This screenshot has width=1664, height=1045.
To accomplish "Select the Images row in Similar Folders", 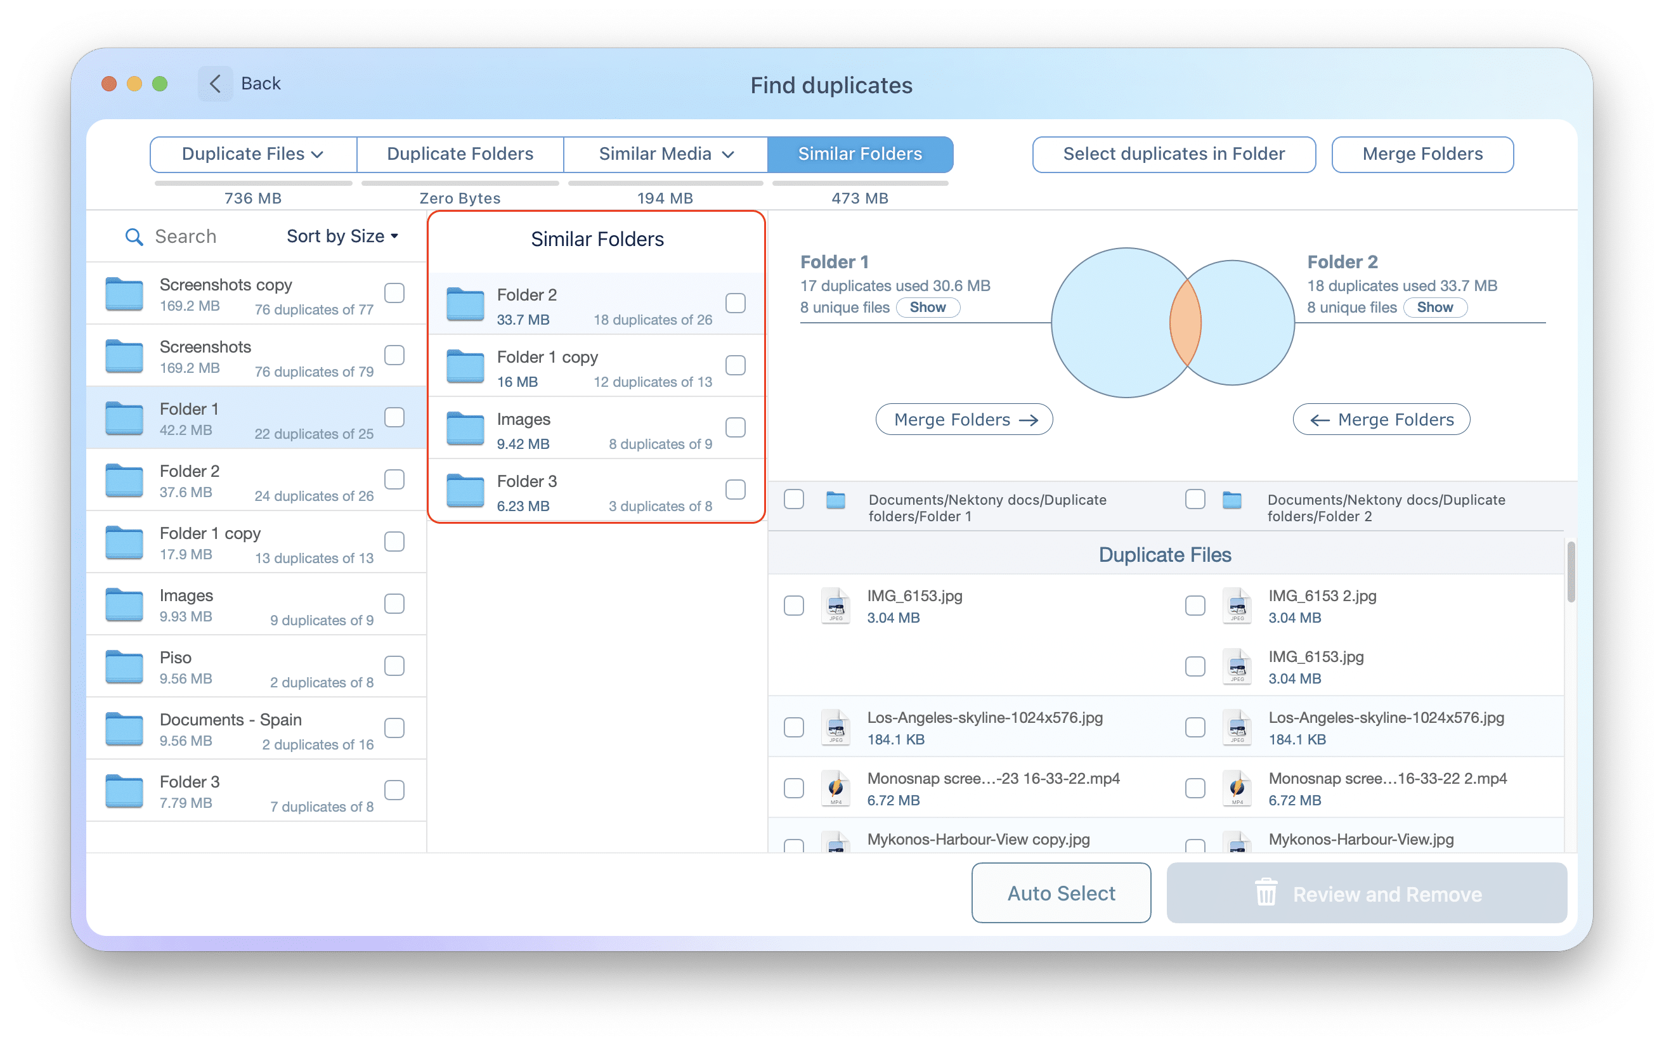I will pyautogui.click(x=596, y=429).
